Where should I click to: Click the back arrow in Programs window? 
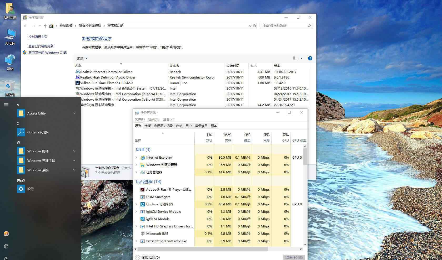[x=26, y=26]
